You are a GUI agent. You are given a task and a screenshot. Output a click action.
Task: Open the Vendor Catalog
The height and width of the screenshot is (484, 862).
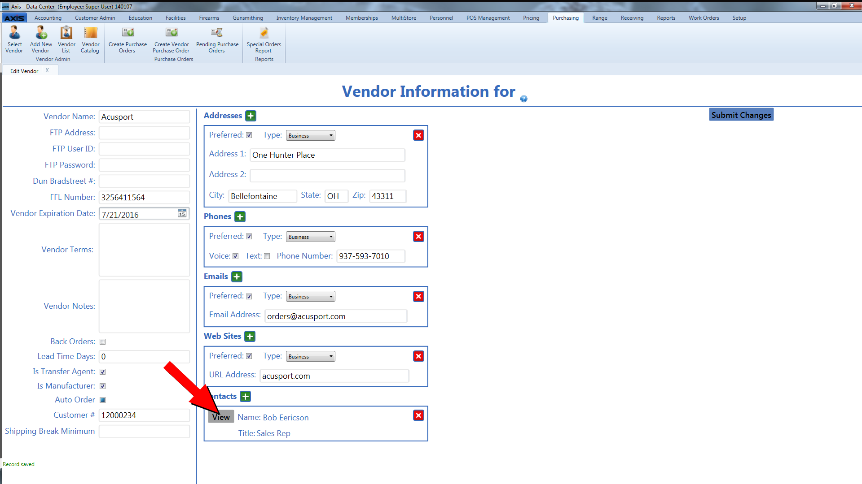pyautogui.click(x=90, y=39)
